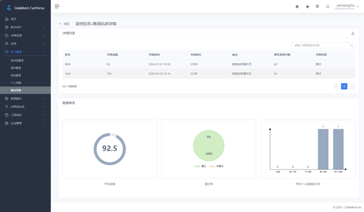Click the icon left of the globe
364x212 pixels.
coord(307,7)
